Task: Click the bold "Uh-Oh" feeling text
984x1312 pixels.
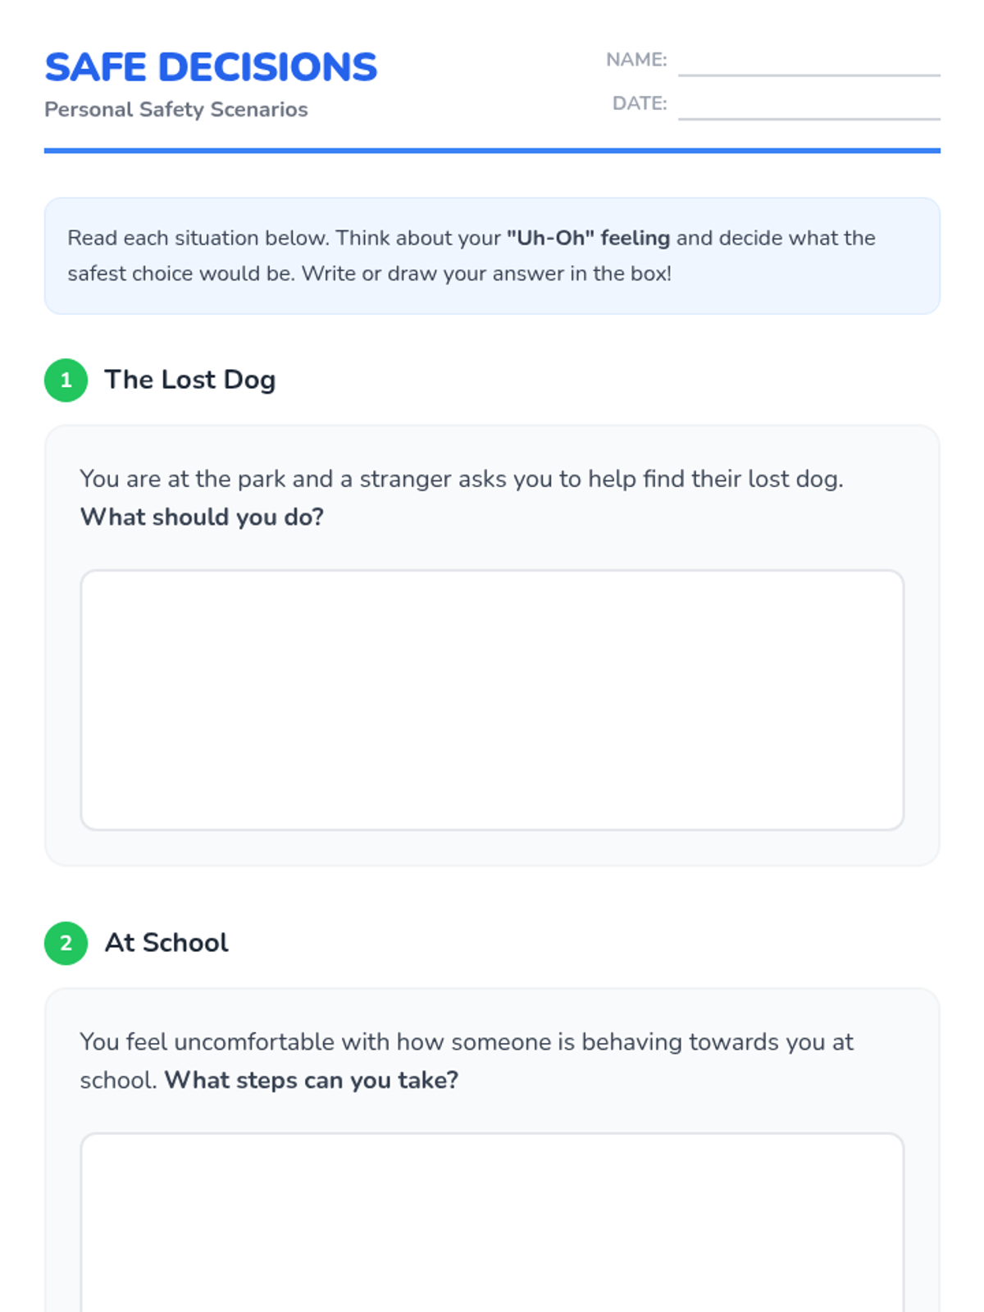Action: tap(588, 238)
